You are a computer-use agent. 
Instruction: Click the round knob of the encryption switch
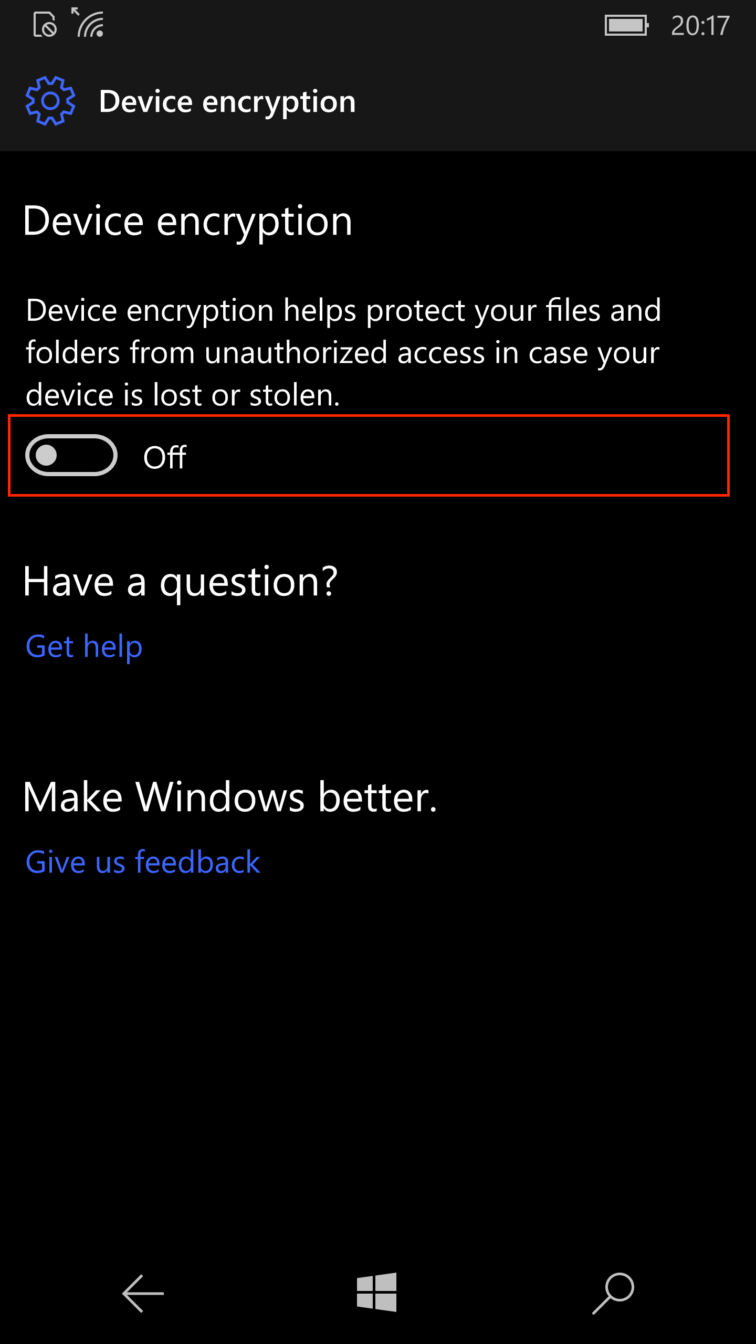point(47,455)
